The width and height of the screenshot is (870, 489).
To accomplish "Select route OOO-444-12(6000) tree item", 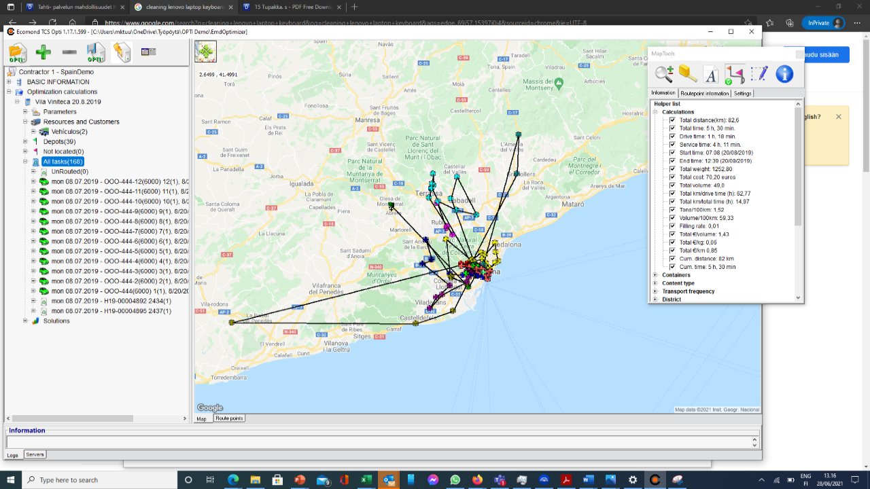I will tap(120, 181).
